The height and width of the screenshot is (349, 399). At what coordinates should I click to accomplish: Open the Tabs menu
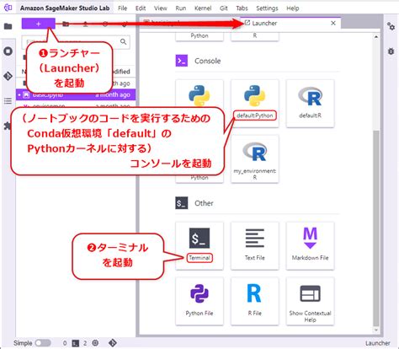pyautogui.click(x=242, y=8)
